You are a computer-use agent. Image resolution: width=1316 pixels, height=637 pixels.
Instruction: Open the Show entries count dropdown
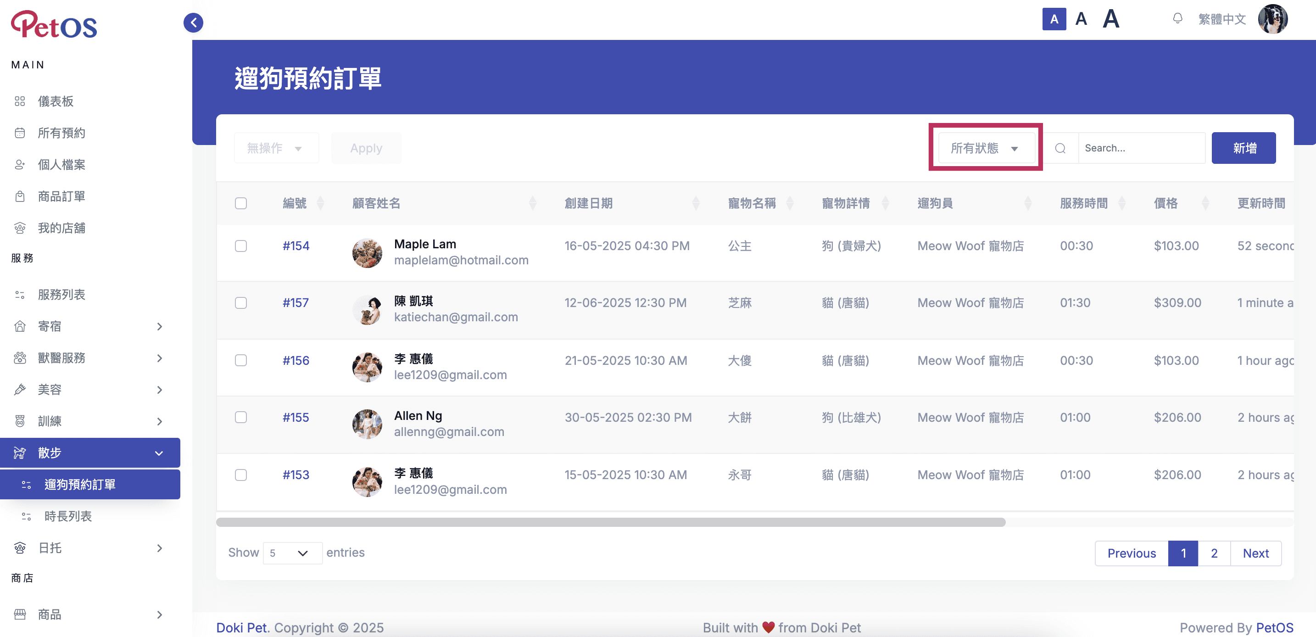point(292,553)
